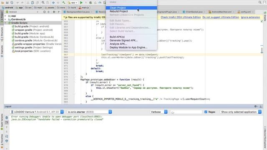Click Check IntelliJ IDEA Ultimate Edition link

[x=181, y=17]
